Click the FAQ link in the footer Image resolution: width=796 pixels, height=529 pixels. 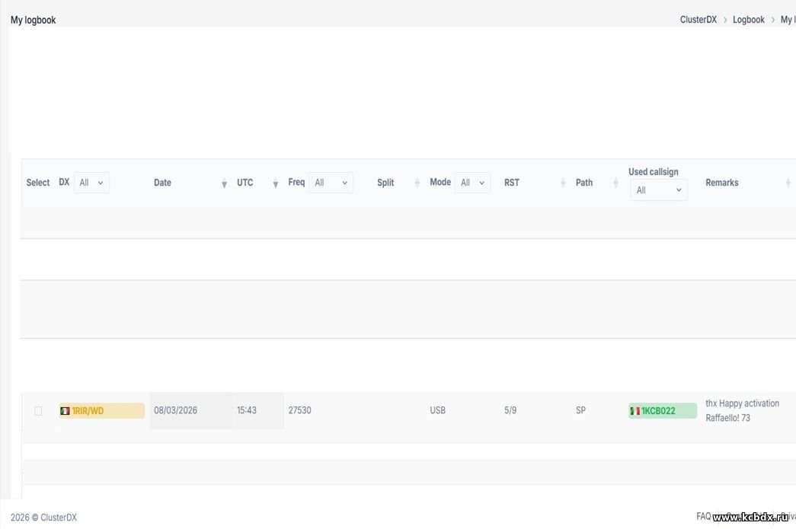[704, 516]
